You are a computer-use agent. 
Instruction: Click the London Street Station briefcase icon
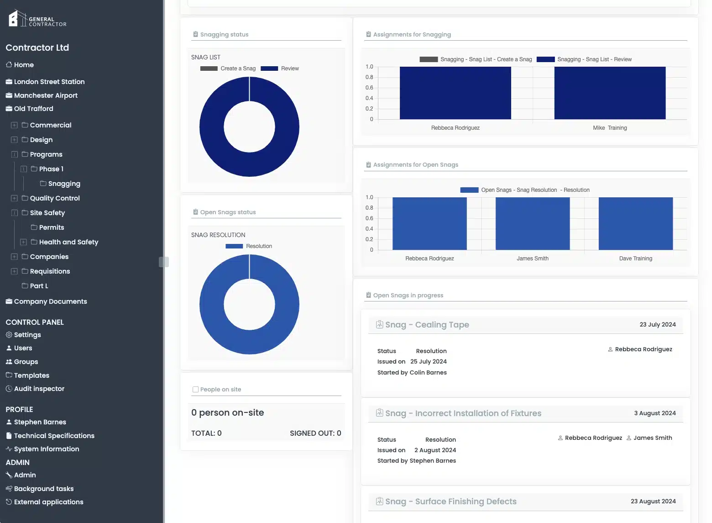(9, 82)
